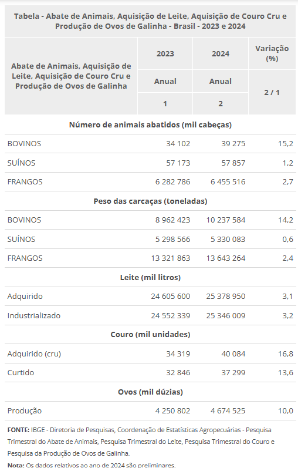Click the Leite (mil litros) section heading
Viewport: 298px width, 468px height.
(150, 278)
